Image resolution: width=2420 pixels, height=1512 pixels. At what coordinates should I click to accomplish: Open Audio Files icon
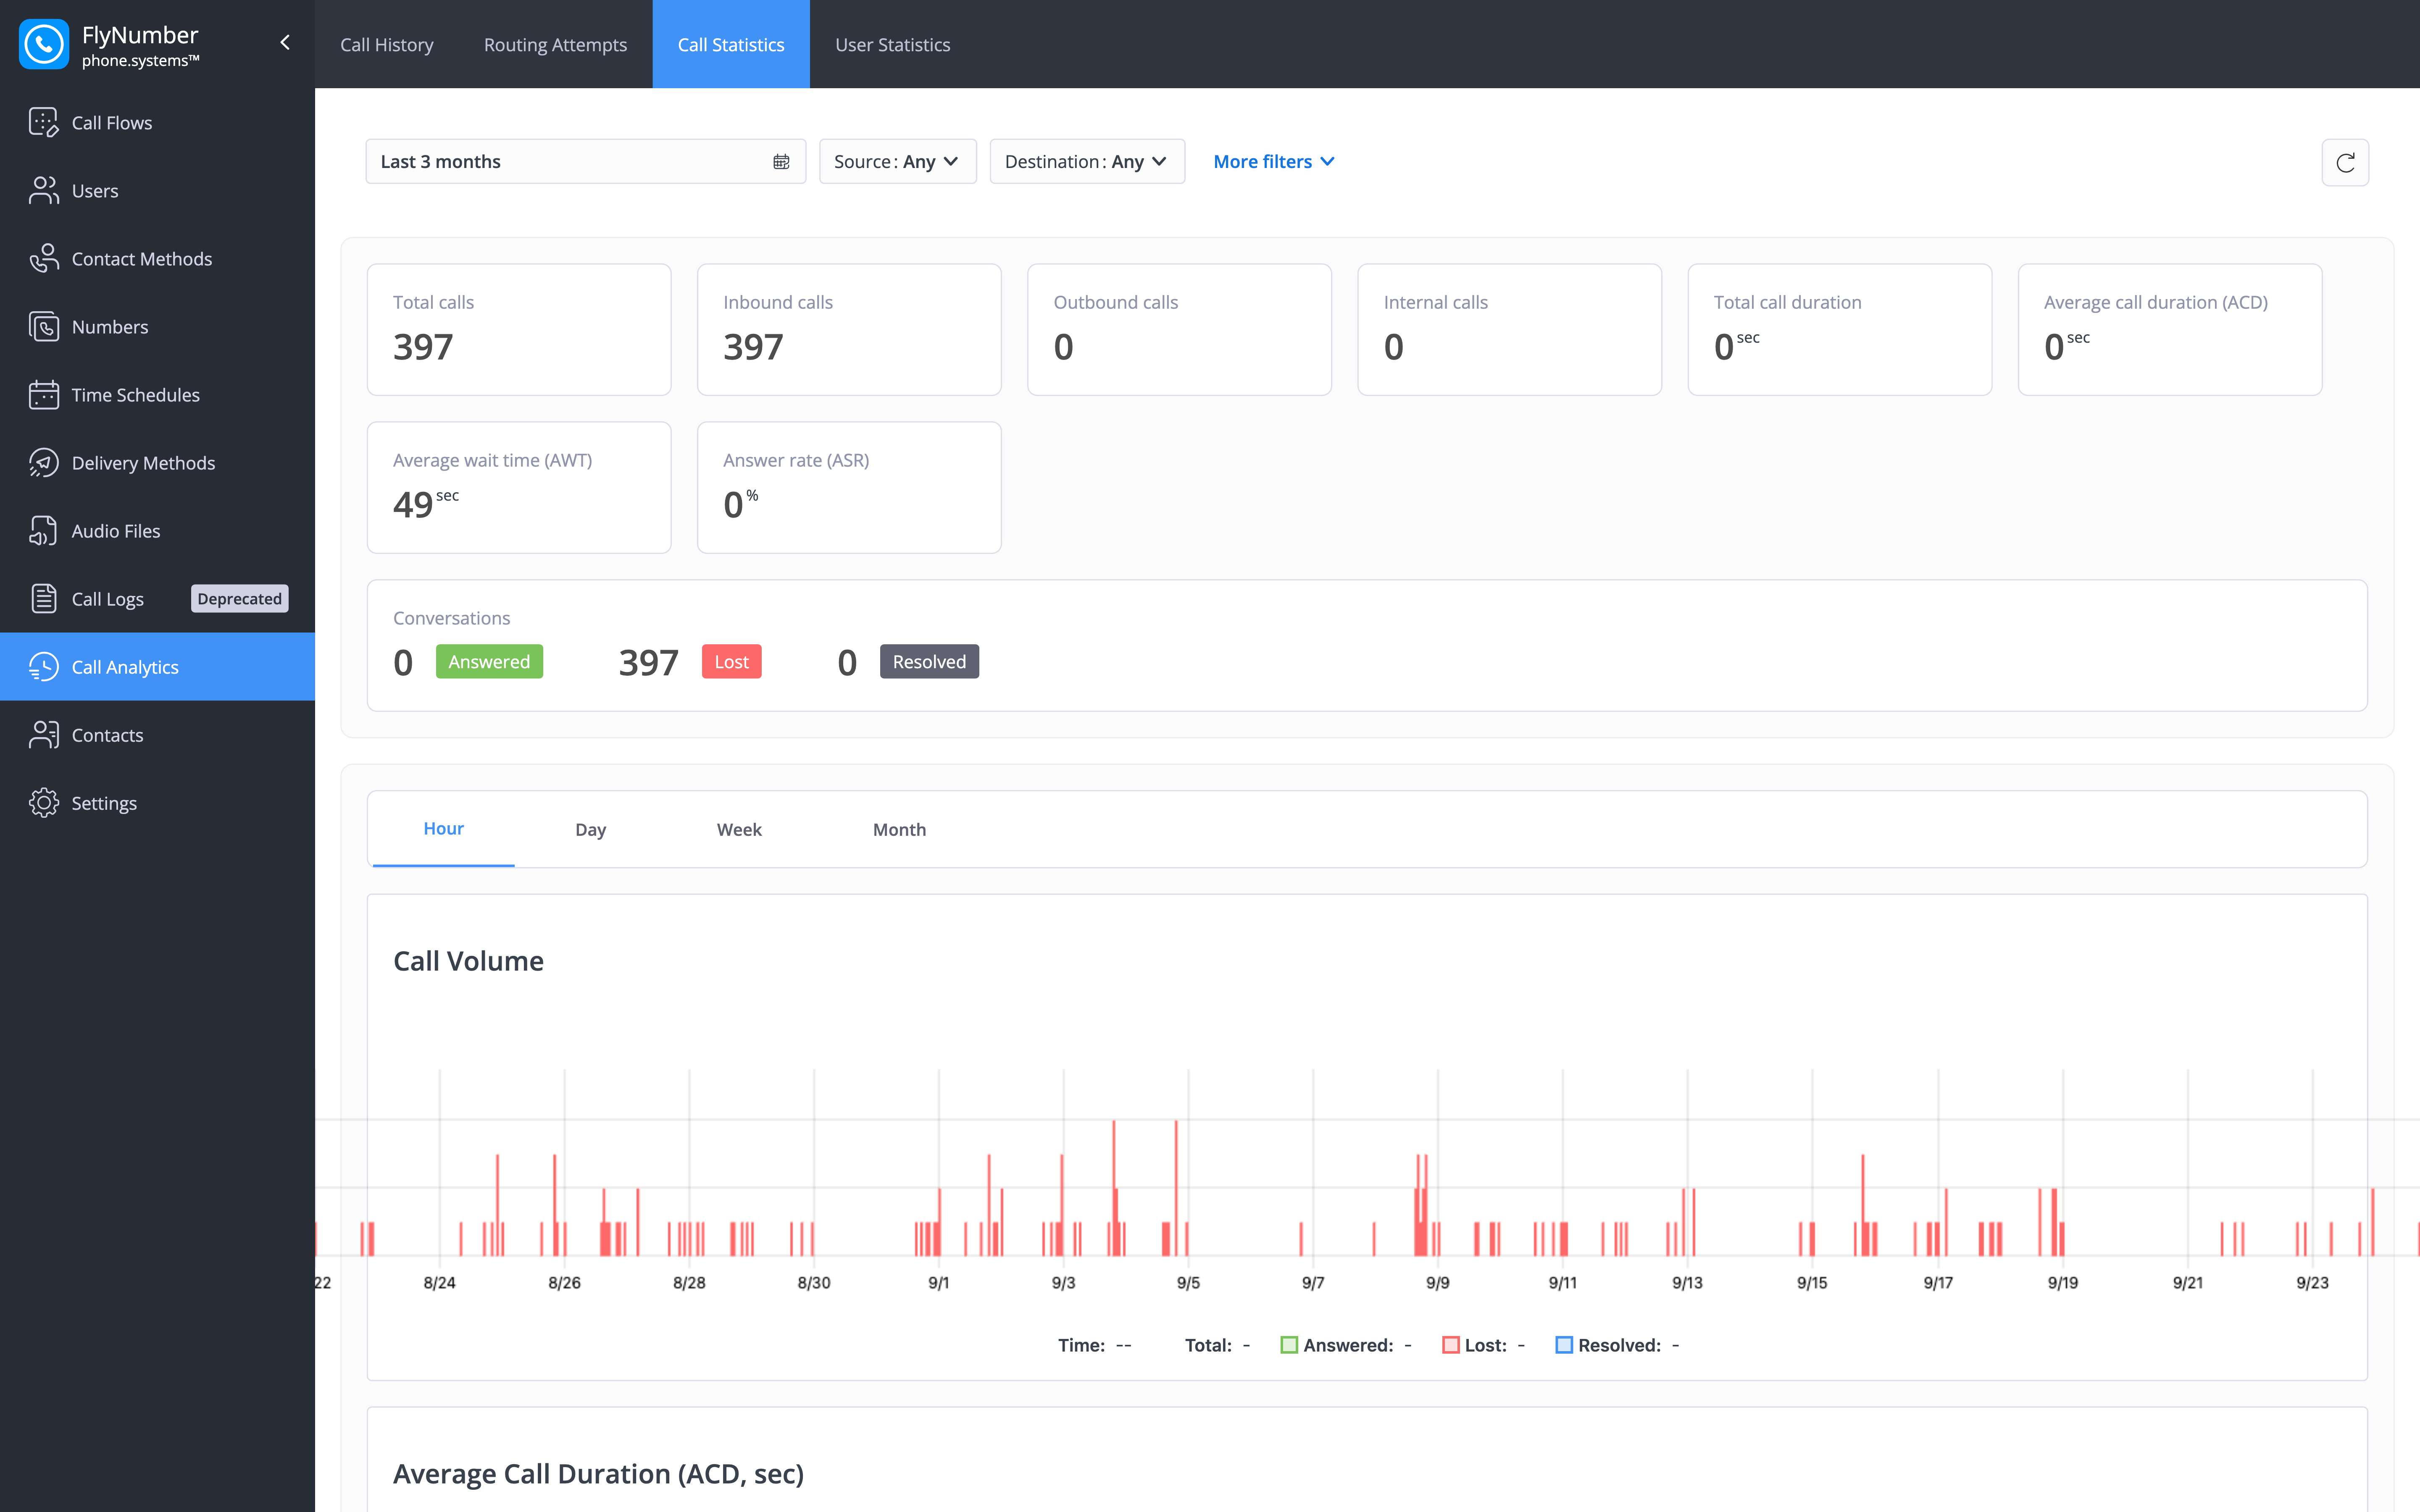tap(43, 530)
